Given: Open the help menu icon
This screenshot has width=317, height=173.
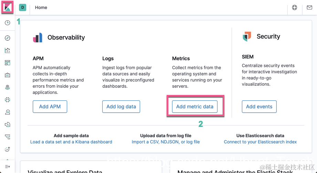Looking at the screenshot, I should click(x=295, y=8).
